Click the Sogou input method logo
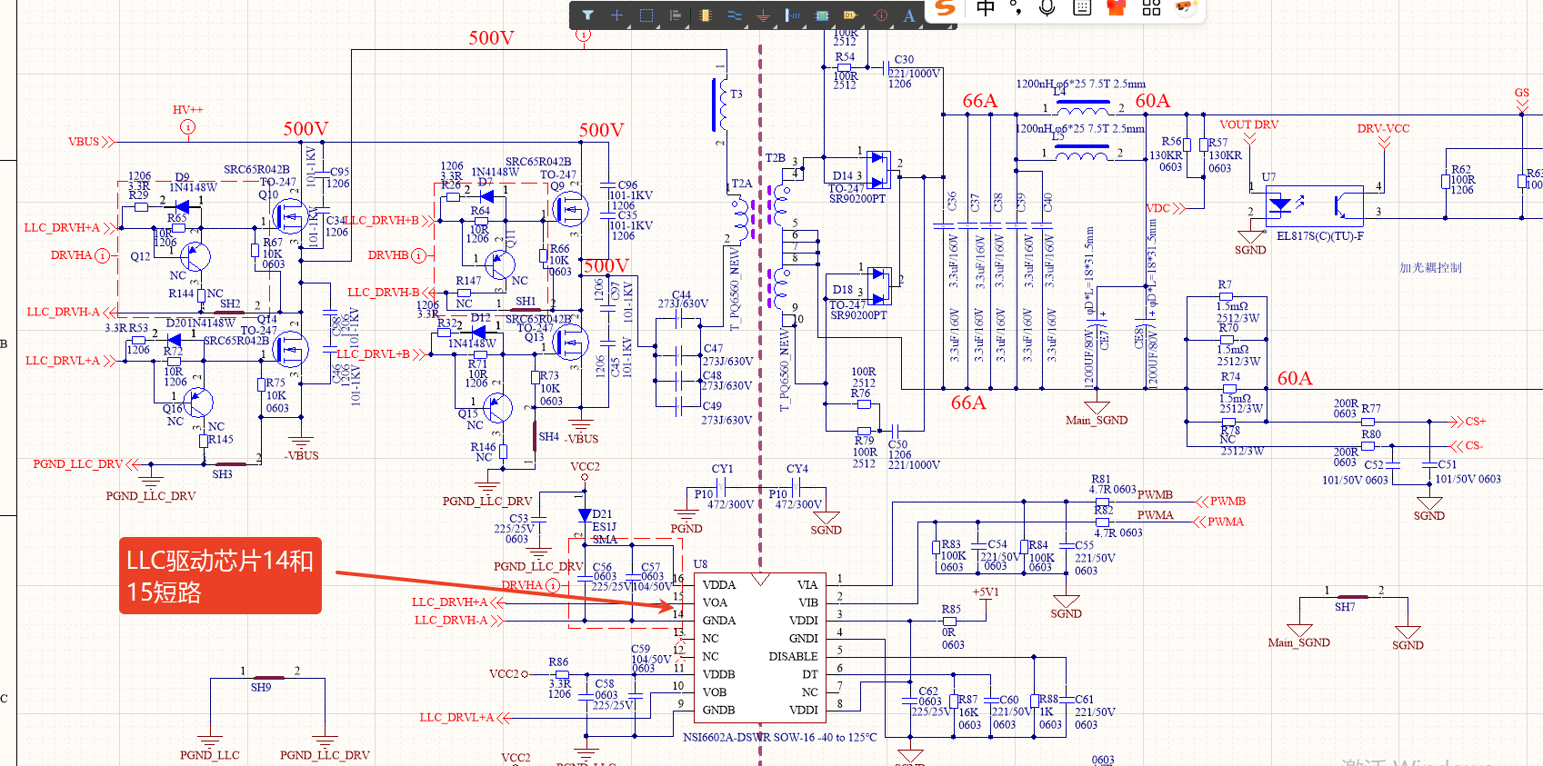 click(946, 8)
